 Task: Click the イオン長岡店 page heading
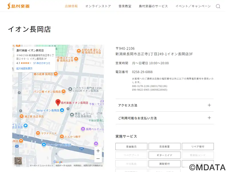coord(29,29)
